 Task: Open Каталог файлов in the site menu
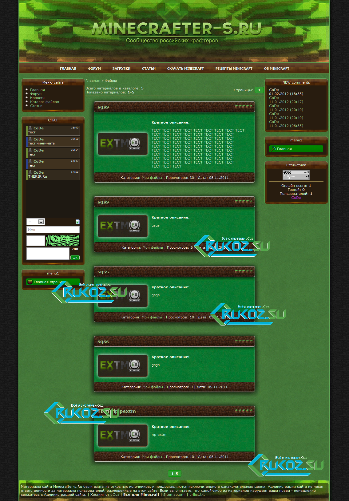point(45,102)
